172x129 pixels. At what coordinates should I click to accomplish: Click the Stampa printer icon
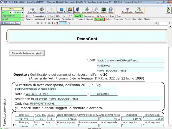41,10
